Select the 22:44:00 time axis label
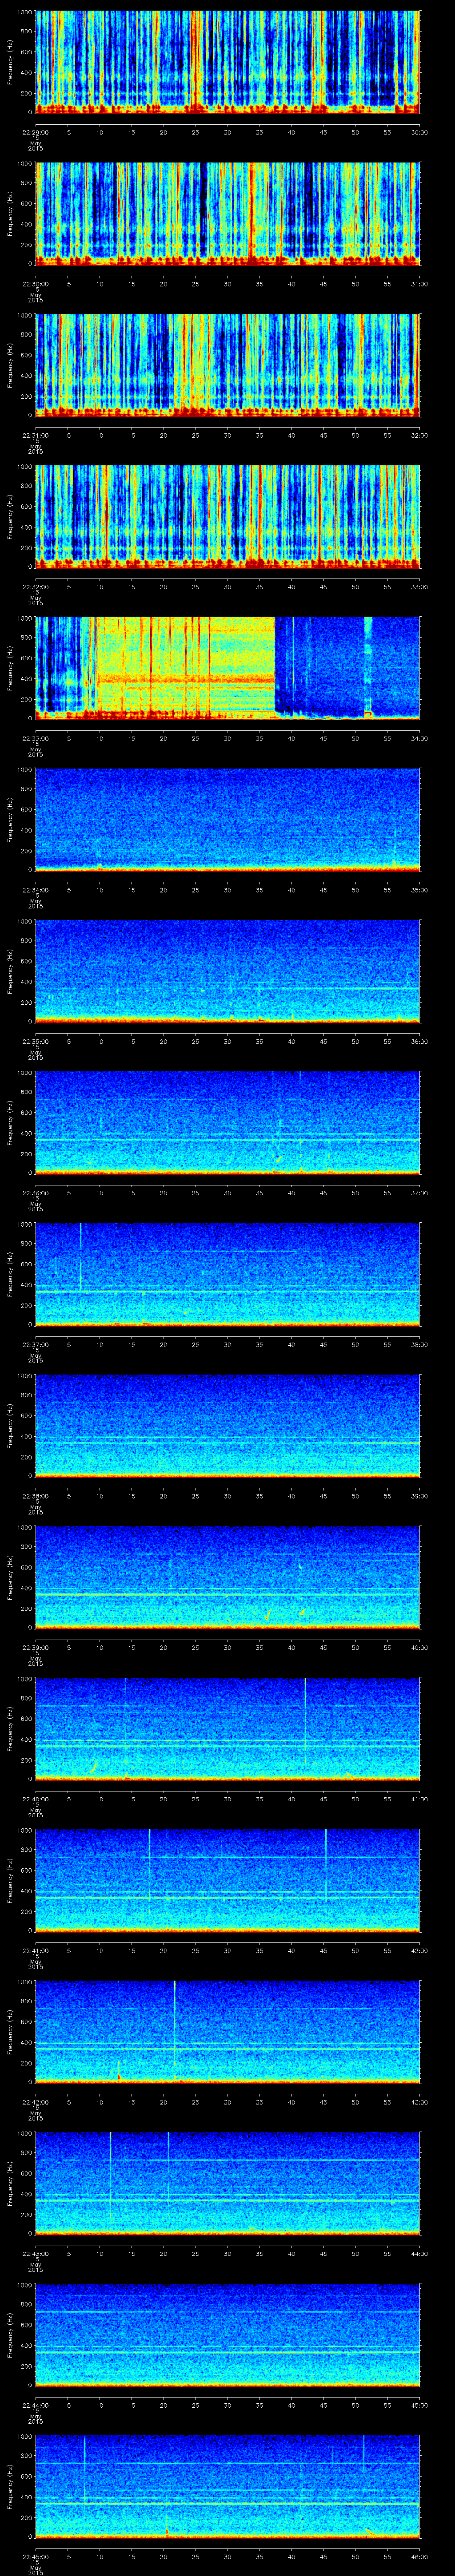This screenshot has width=455, height=2576. [x=35, y=2405]
